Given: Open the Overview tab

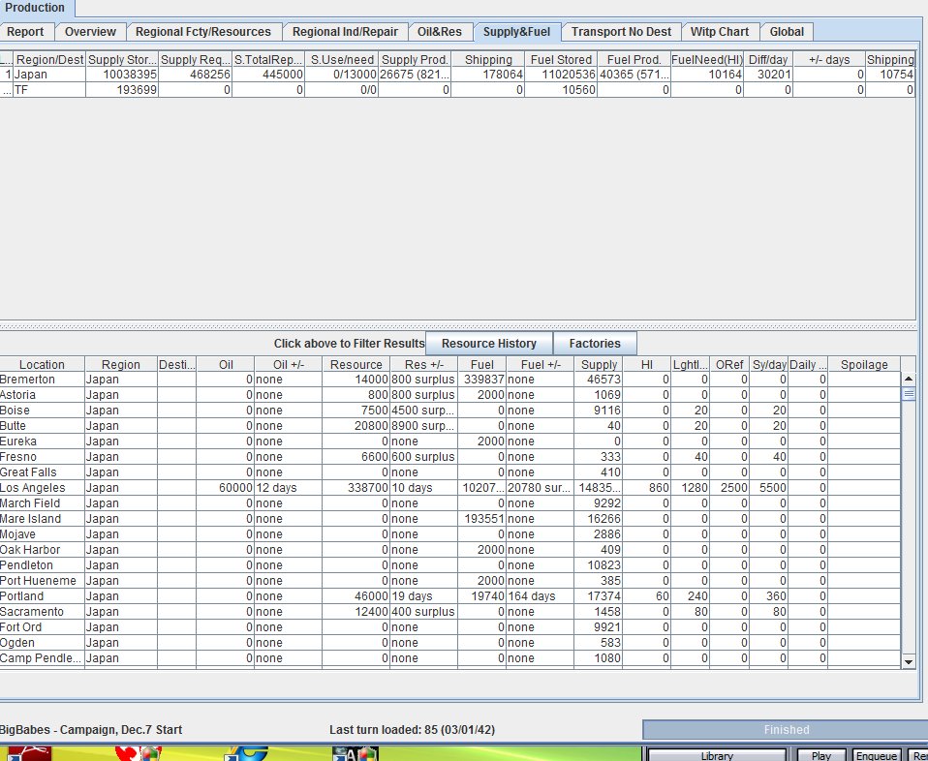Looking at the screenshot, I should point(90,32).
